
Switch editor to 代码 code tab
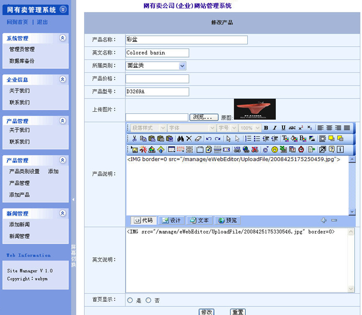pos(144,220)
